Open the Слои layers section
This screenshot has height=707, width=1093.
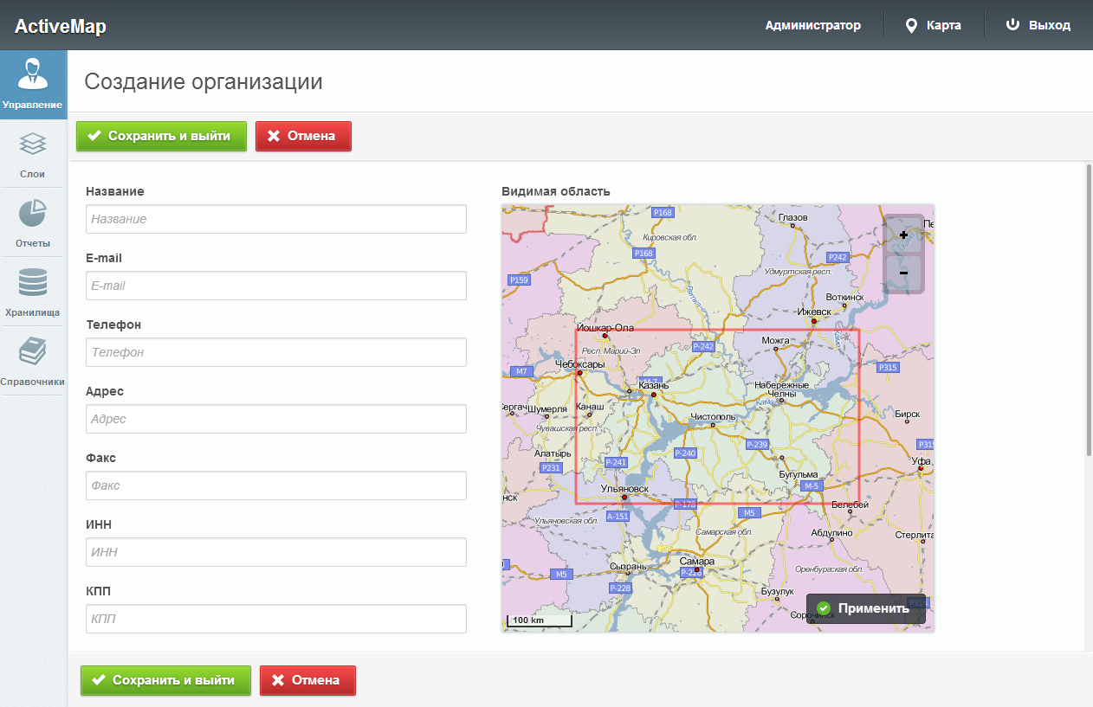pos(33,154)
